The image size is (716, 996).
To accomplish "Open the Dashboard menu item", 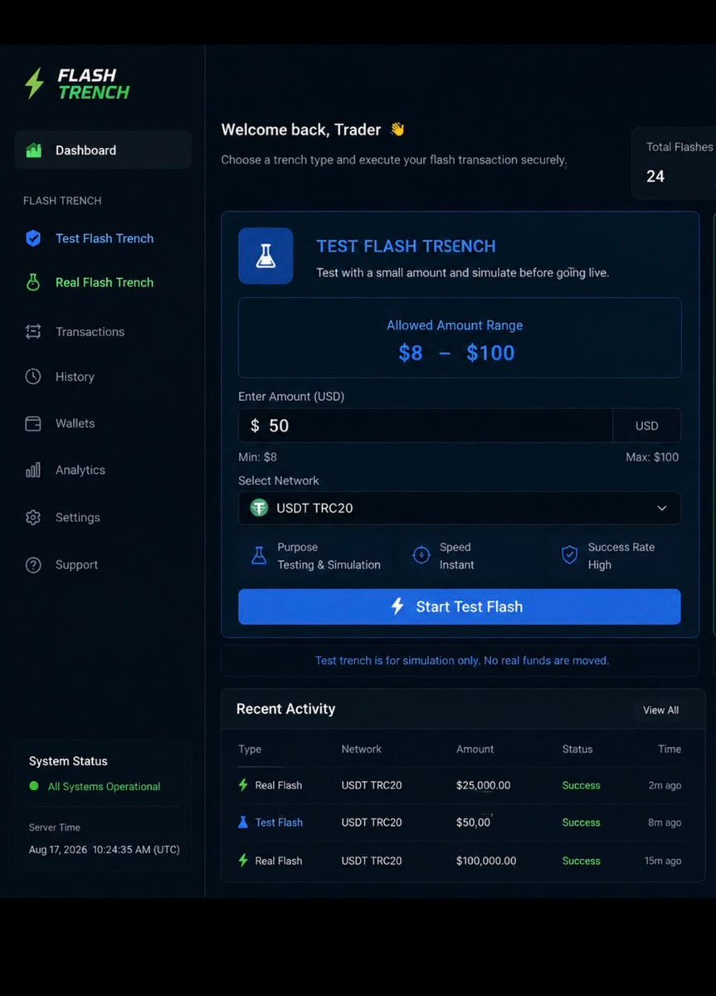I will [103, 150].
